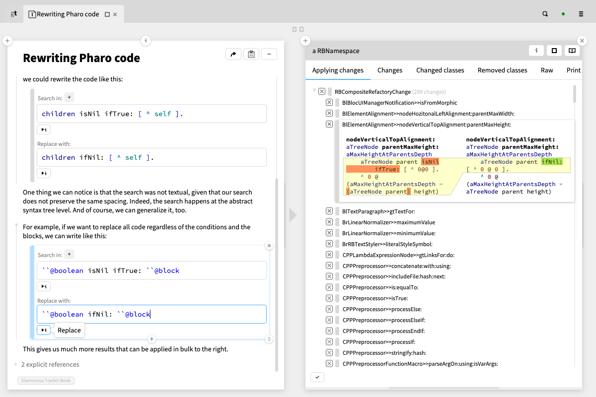Open the gt home tab
The image size is (596, 397).
(14, 14)
